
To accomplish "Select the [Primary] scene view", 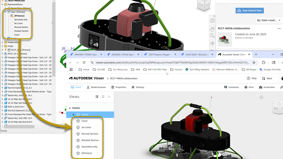I will 87,153.
